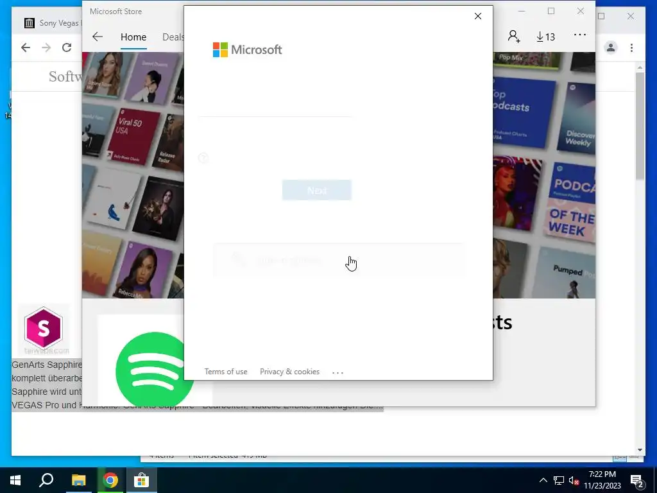Screen dimensions: 657x493
Task: Open the Action Center notifications
Action: [x=637, y=480]
